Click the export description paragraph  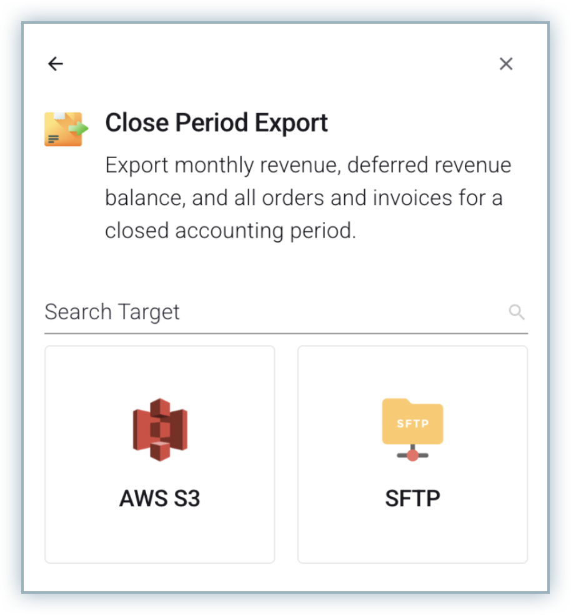(307, 198)
